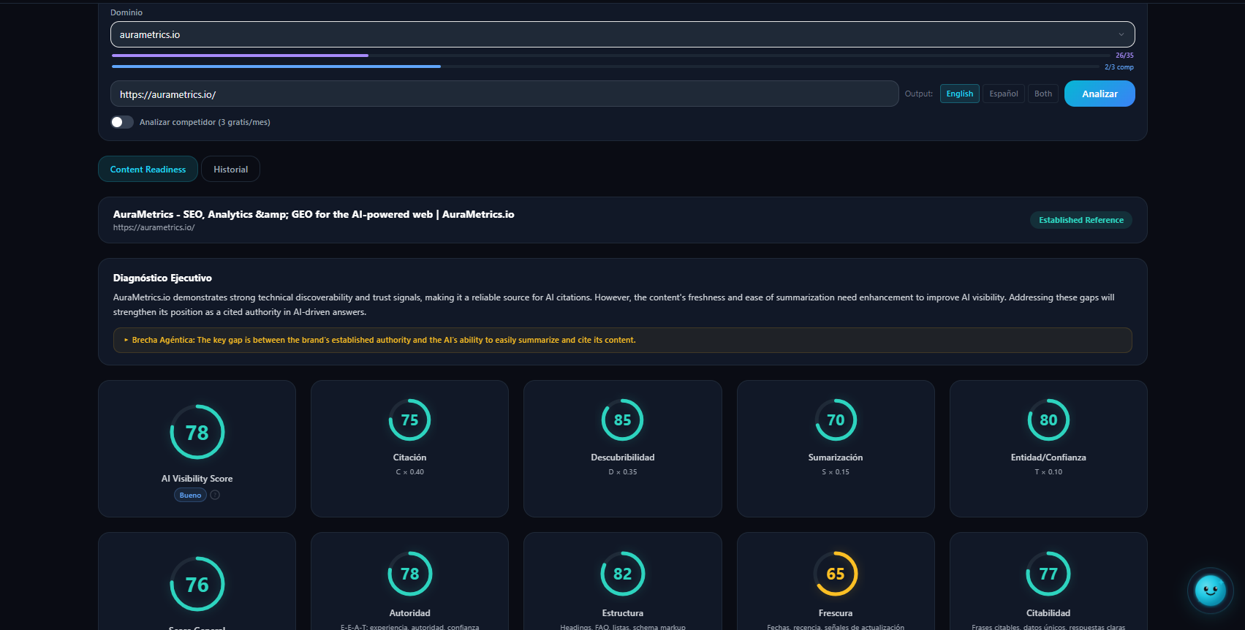Open the smiley chatbot assistant icon
Screen dimensions: 1245x630
[1210, 590]
